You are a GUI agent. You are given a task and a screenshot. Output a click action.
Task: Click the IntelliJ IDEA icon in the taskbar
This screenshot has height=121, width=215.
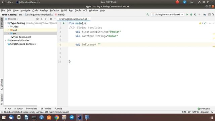[79, 117]
